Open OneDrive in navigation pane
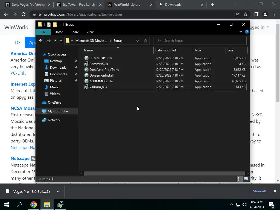 click(x=54, y=103)
